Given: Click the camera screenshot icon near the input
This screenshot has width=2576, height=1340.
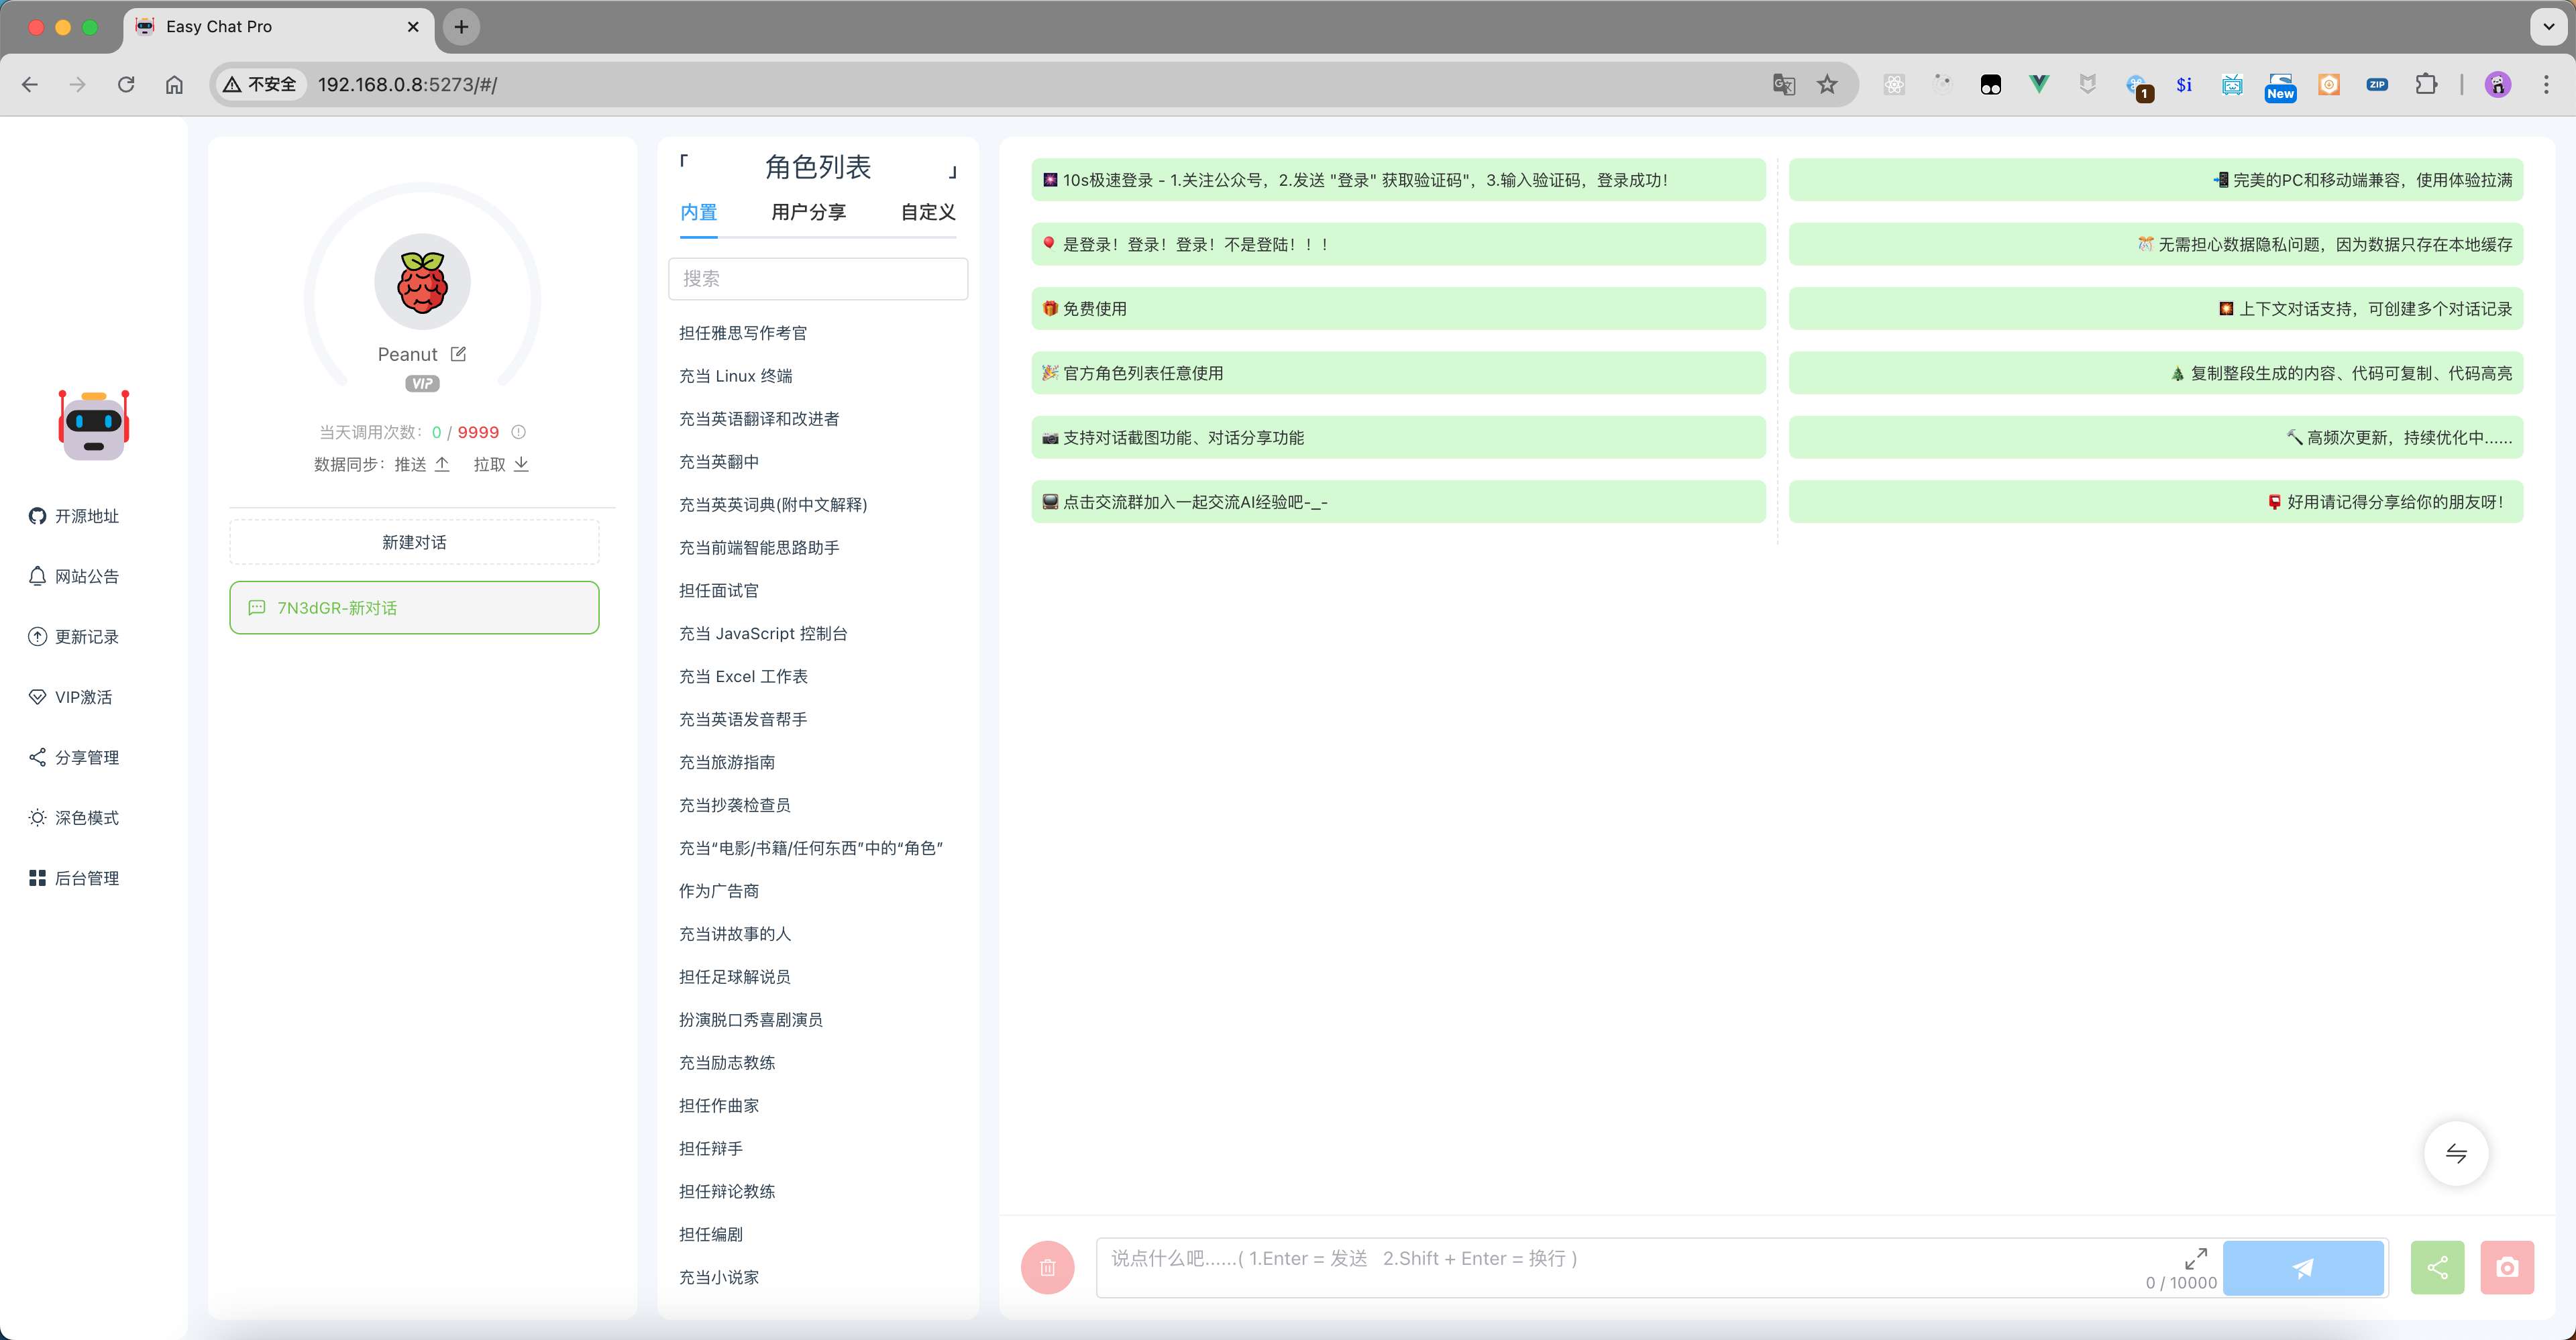Looking at the screenshot, I should [2507, 1267].
